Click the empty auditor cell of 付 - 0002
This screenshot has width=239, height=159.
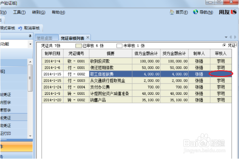[221, 74]
